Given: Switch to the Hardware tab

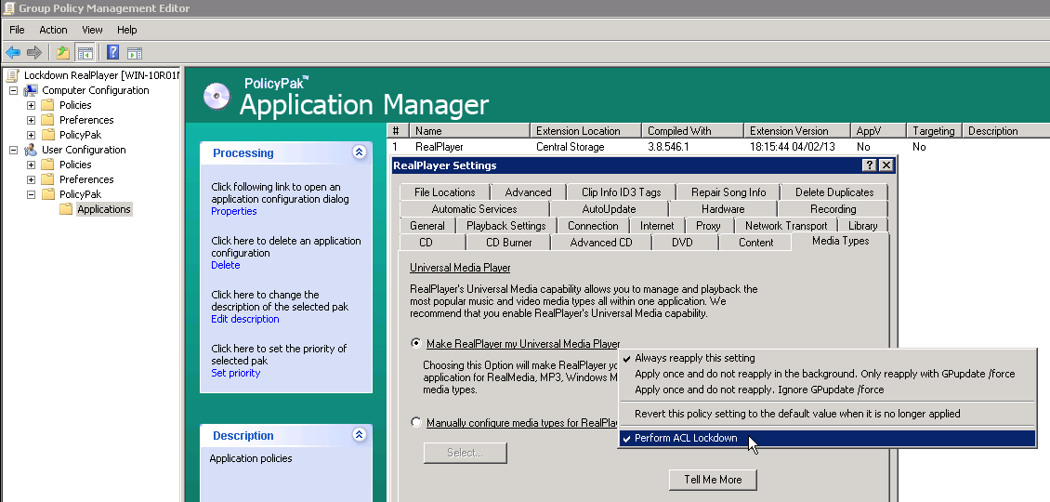Looking at the screenshot, I should pos(723,208).
